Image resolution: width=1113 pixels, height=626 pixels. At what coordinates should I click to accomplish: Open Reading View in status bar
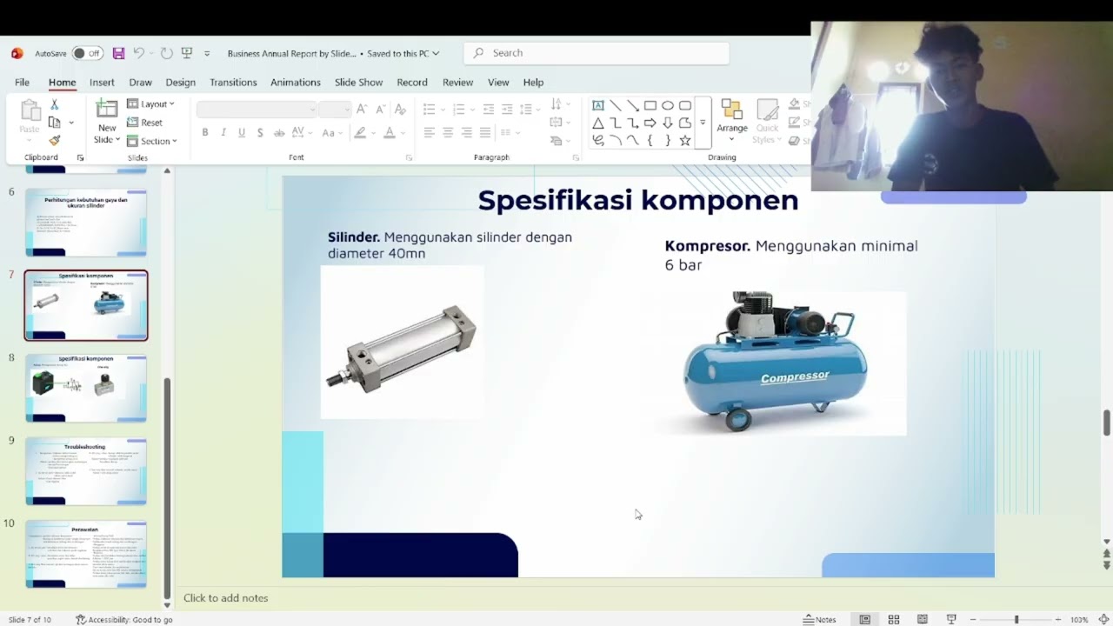click(x=922, y=619)
